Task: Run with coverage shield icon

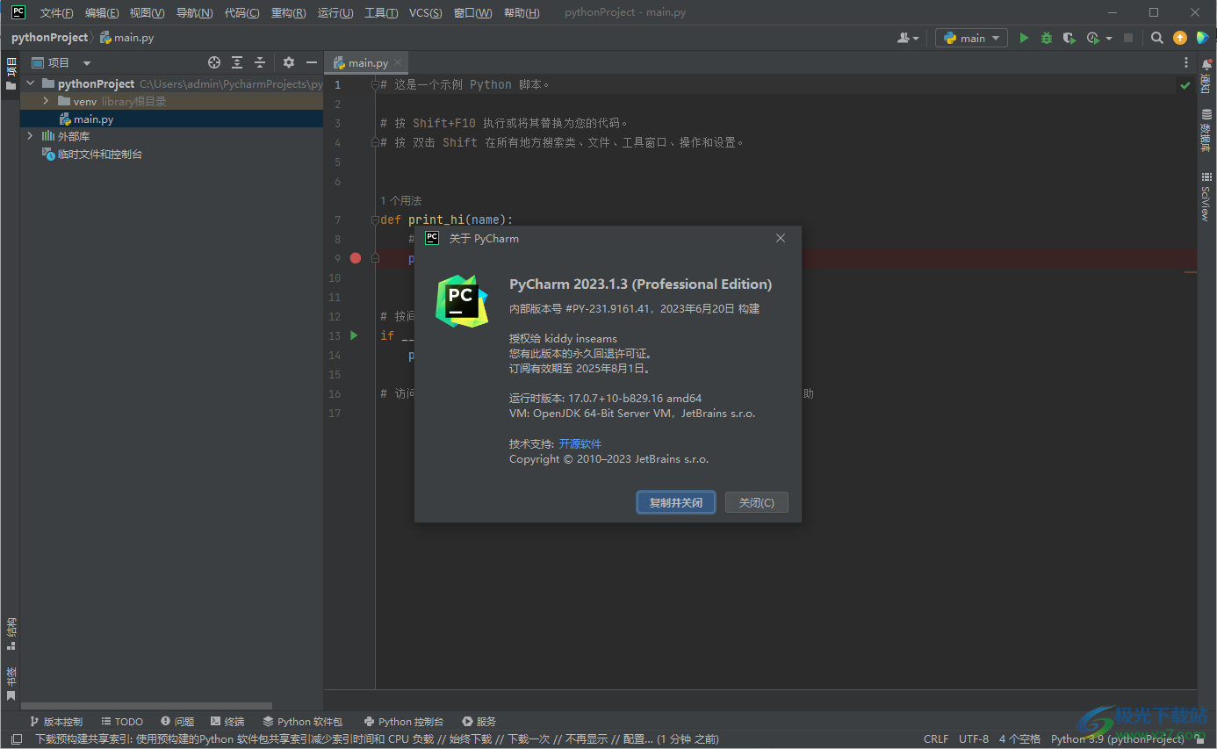Action: (1069, 38)
